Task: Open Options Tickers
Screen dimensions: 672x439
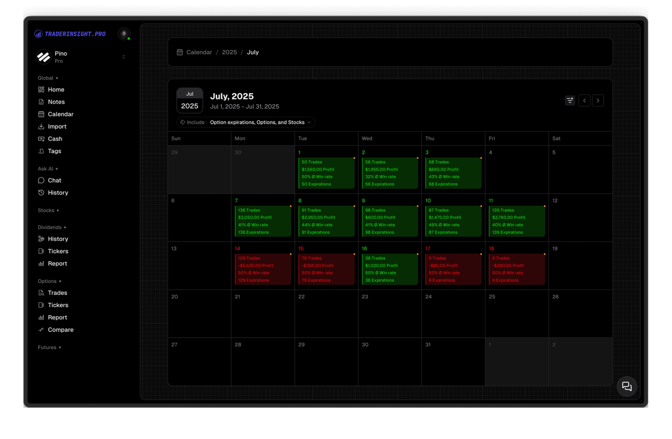Action: [58, 305]
